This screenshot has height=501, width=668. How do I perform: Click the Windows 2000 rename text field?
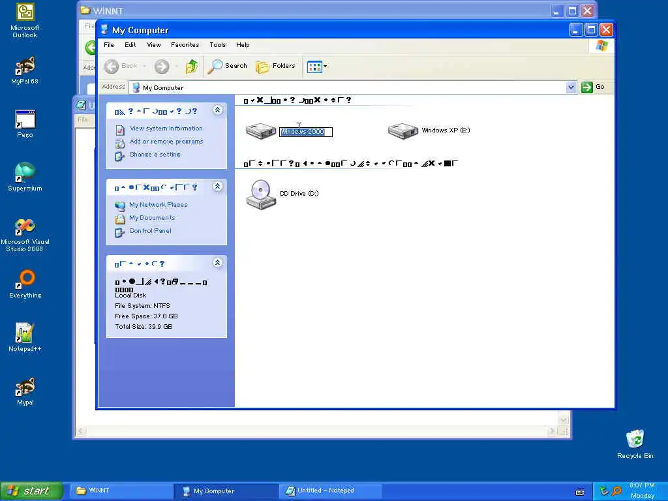tap(306, 132)
